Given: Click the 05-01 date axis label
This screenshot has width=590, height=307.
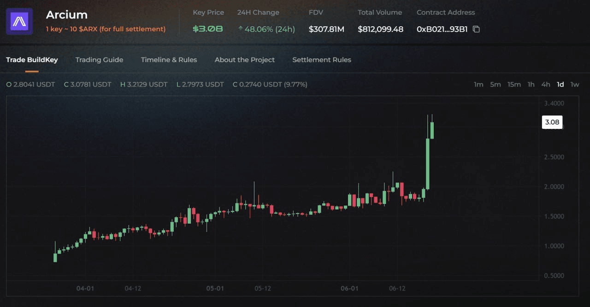Looking at the screenshot, I should [x=215, y=289].
